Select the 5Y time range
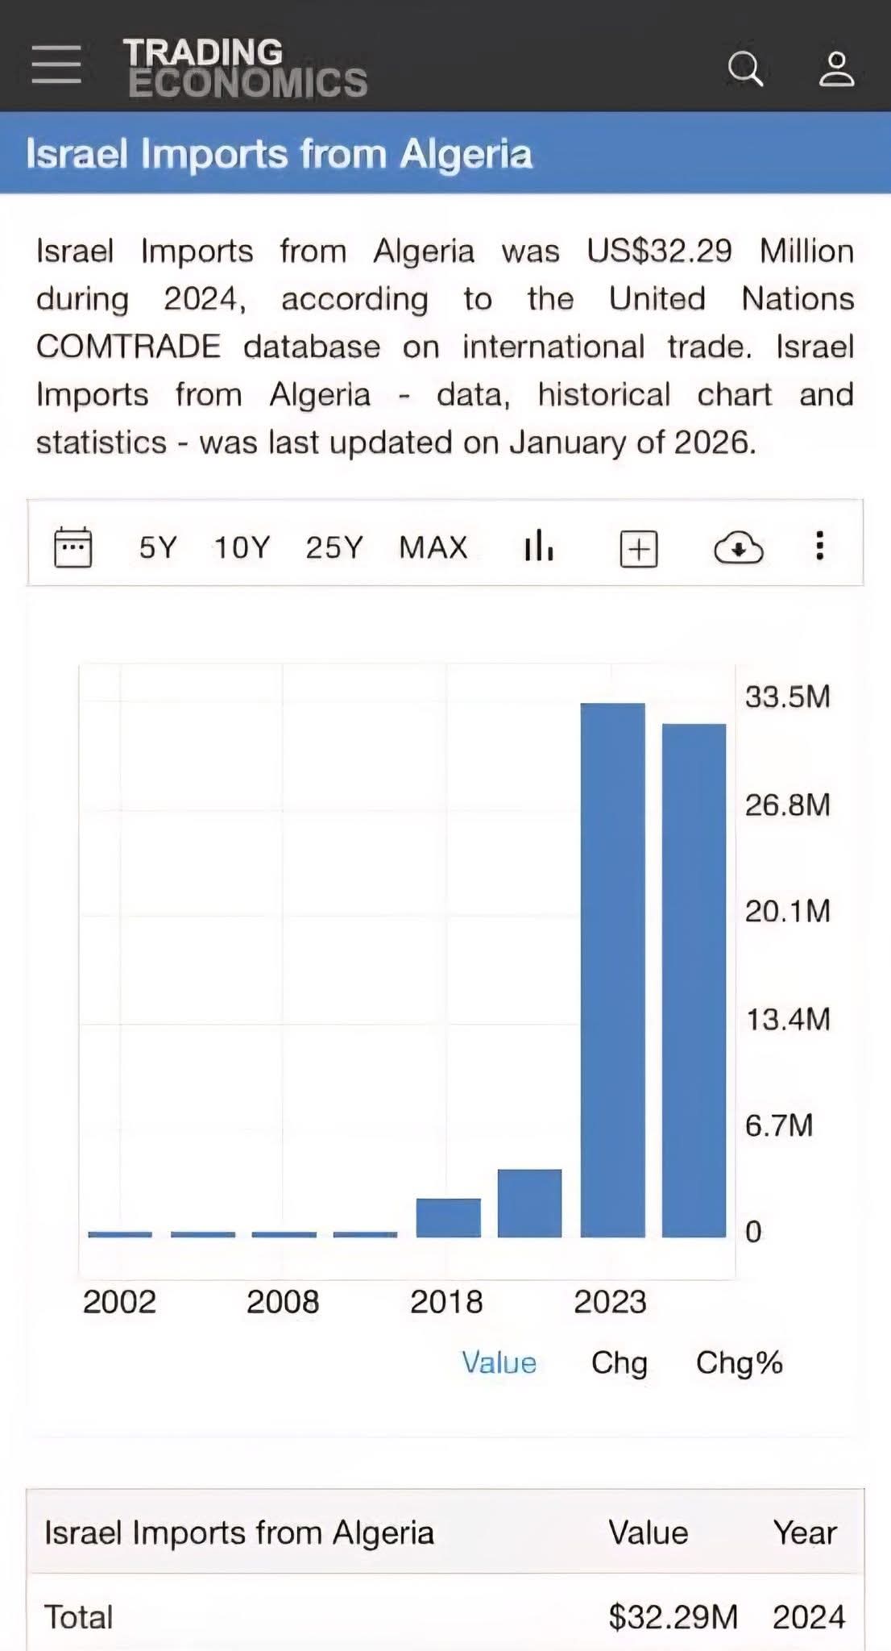 pyautogui.click(x=158, y=547)
